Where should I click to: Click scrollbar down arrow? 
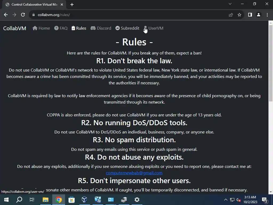[271, 192]
